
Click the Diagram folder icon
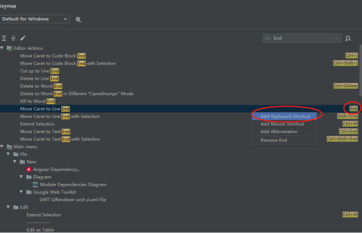click(29, 177)
